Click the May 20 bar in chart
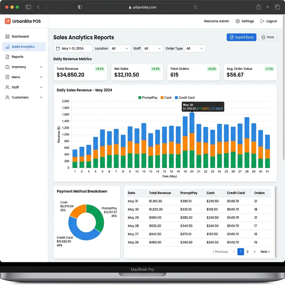Image resolution: width=285 pixels, height=285 pixels. [x=192, y=140]
